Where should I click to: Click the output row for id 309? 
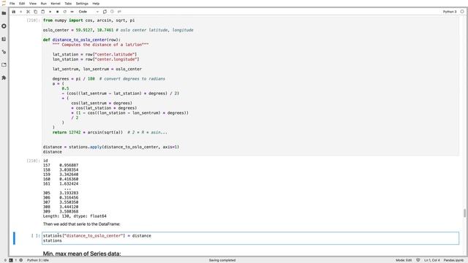pos(61,211)
